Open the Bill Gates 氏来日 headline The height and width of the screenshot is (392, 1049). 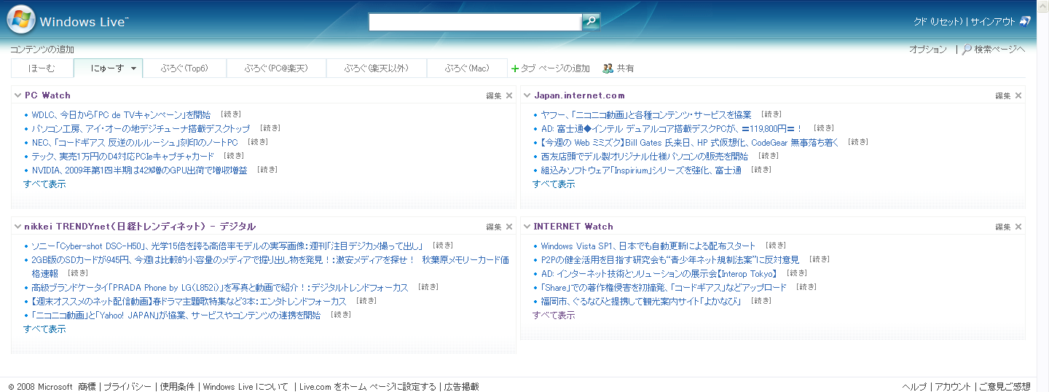(690, 142)
